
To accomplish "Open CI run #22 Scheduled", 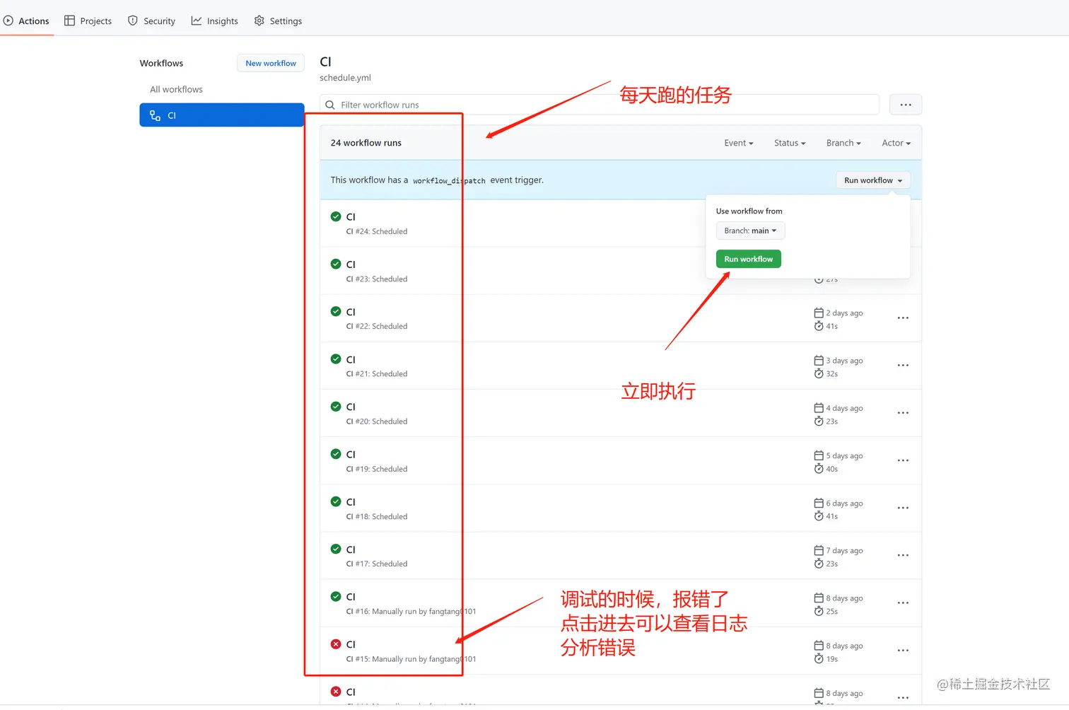I will pyautogui.click(x=351, y=312).
